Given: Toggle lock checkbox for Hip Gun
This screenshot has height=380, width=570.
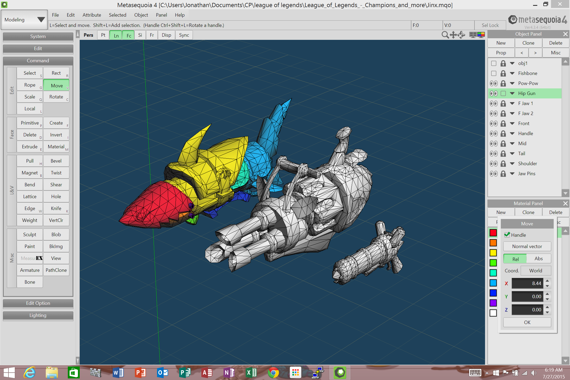Looking at the screenshot, I should pyautogui.click(x=503, y=93).
